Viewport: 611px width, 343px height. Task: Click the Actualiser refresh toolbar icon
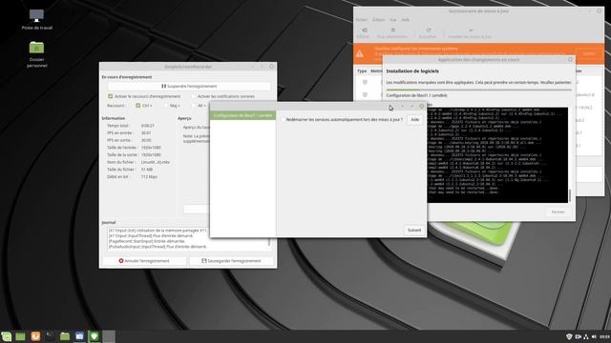pyautogui.click(x=428, y=32)
